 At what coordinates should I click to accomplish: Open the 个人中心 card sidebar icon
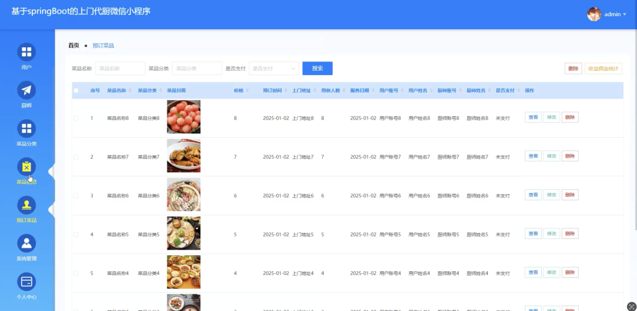pos(26,282)
